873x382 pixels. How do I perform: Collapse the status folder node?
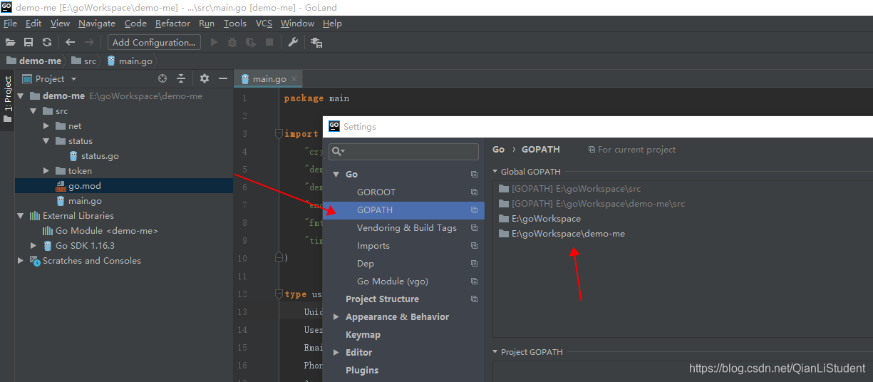46,141
